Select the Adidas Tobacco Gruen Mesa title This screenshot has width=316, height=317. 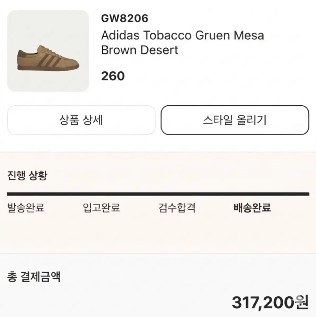[x=182, y=35]
